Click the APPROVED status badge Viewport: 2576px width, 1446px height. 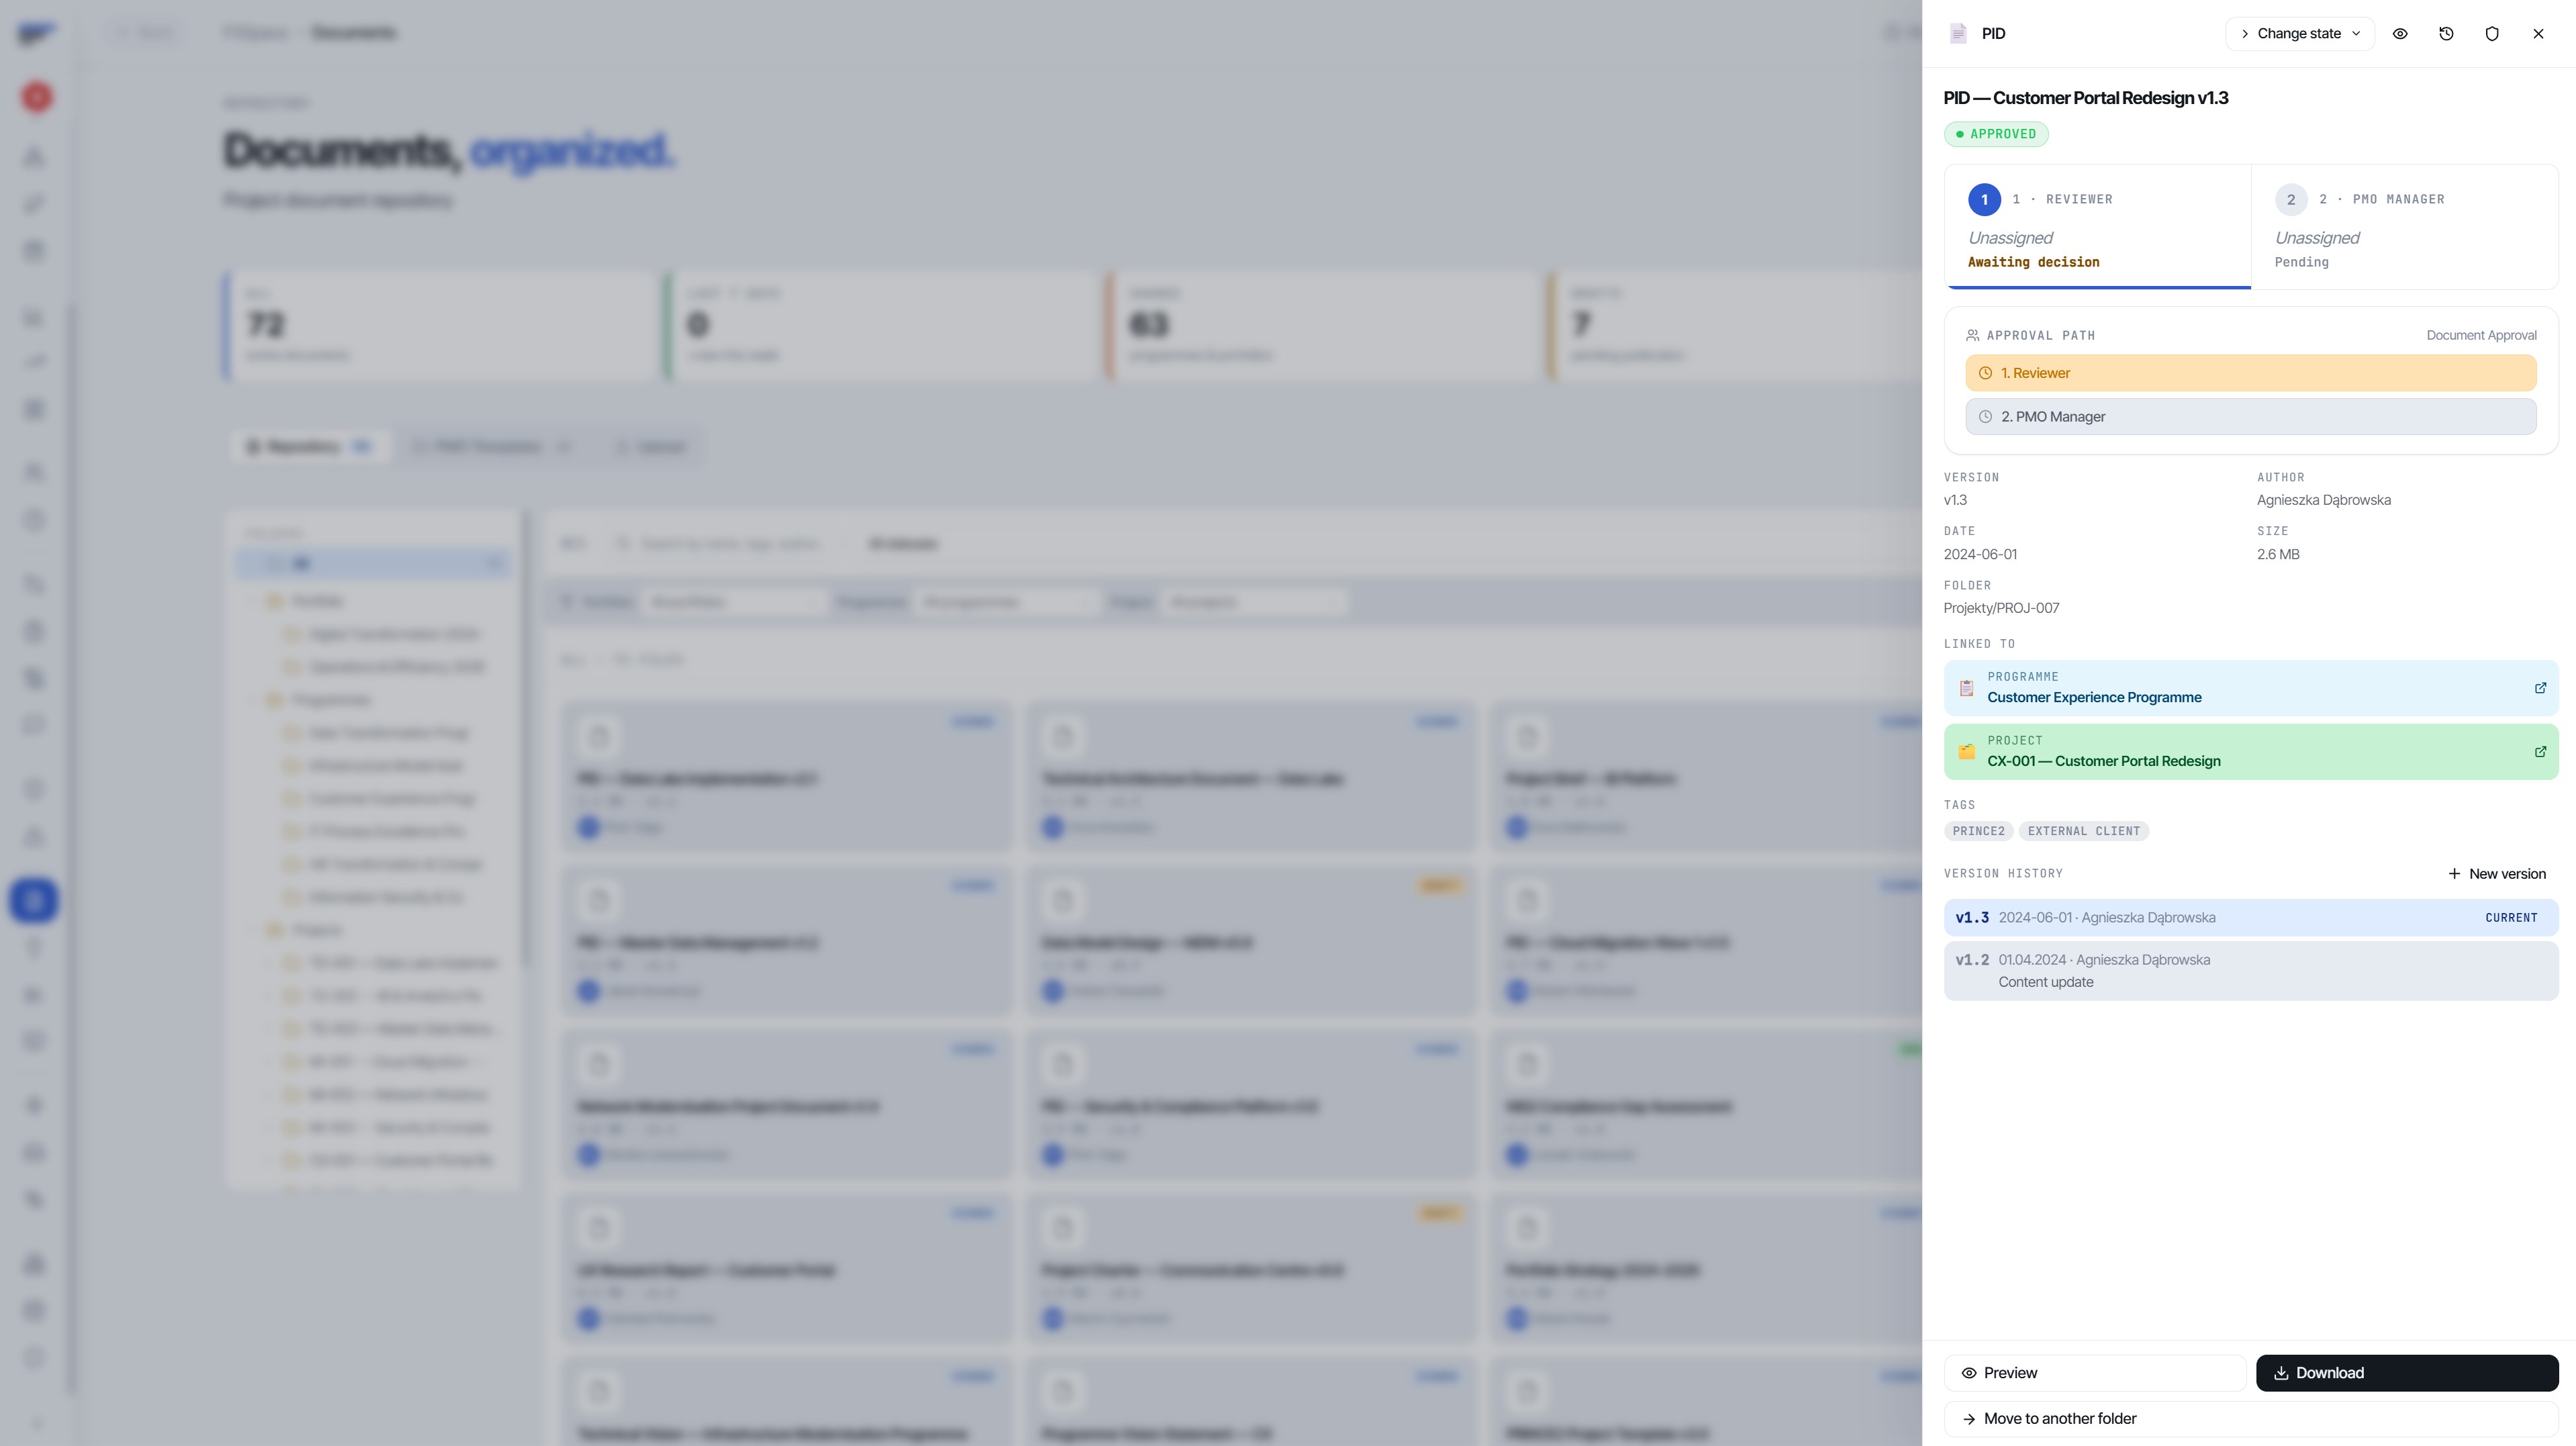[x=1995, y=134]
